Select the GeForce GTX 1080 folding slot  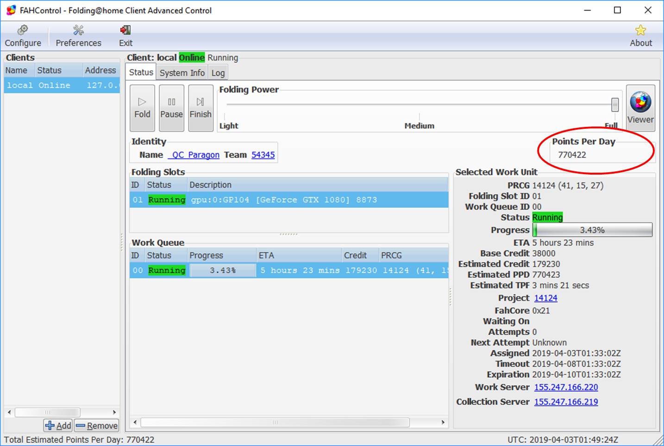coord(284,200)
